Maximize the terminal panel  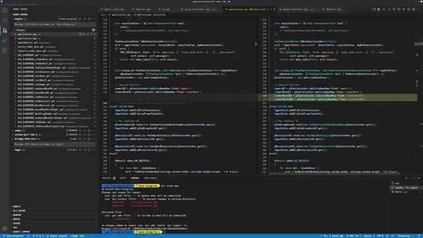coord(414,178)
